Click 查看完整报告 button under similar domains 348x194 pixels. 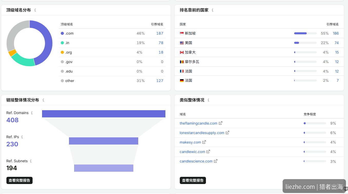click(193, 180)
